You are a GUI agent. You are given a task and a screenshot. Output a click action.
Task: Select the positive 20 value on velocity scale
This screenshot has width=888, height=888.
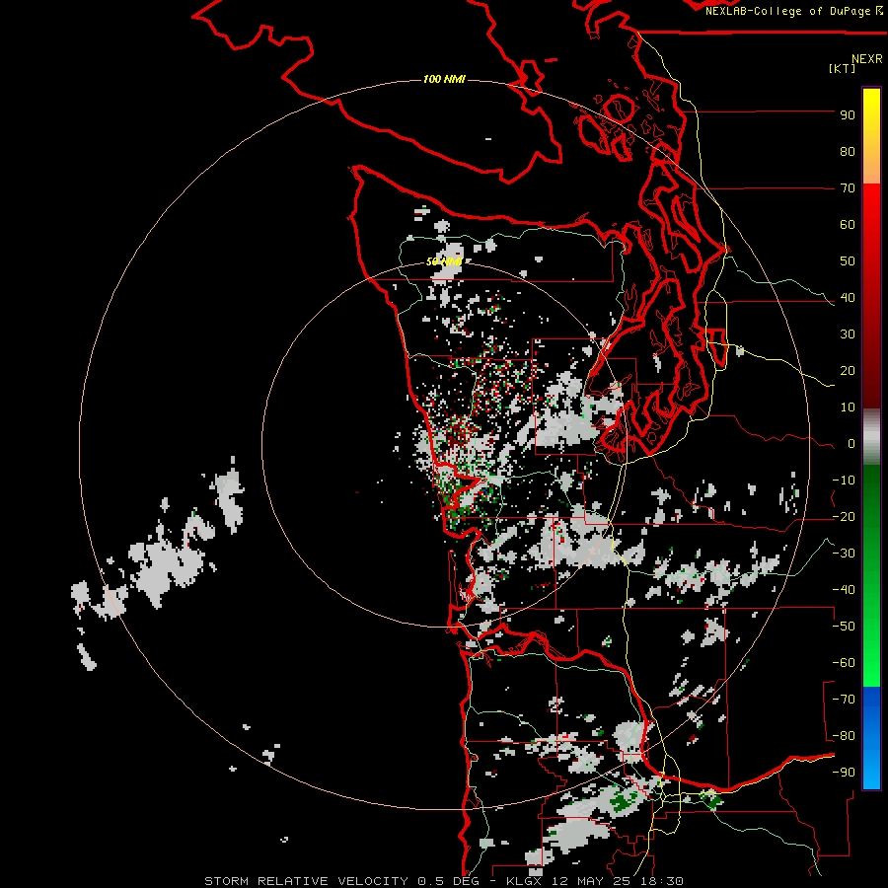click(x=848, y=371)
